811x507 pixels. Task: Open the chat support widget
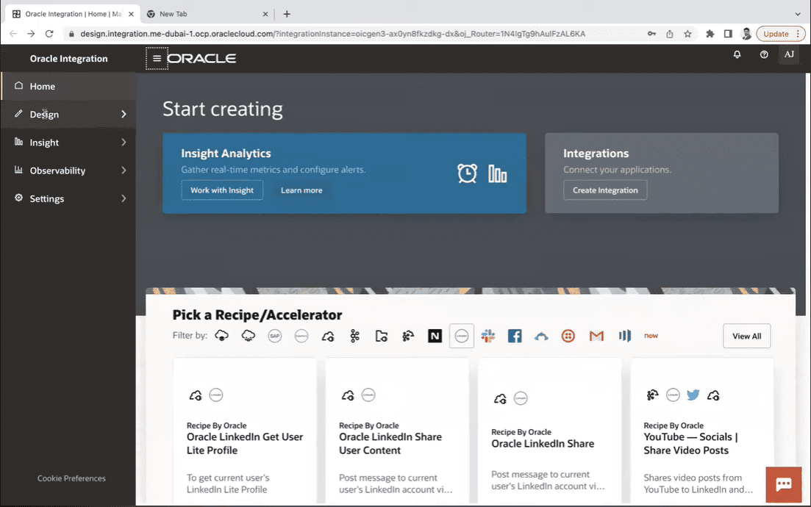coord(784,484)
